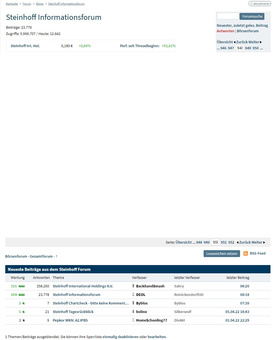Click the status icon beside BackhandSmash

(x=133, y=286)
